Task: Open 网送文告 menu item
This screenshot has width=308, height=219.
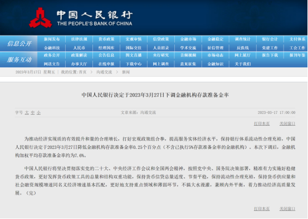Action: 52,64
